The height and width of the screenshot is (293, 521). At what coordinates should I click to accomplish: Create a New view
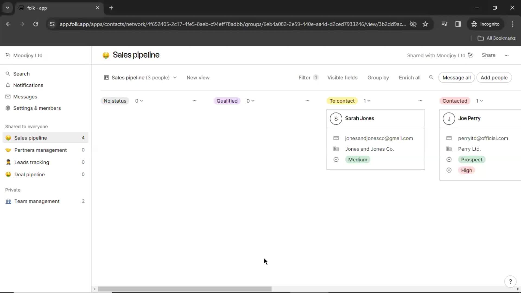[198, 78]
